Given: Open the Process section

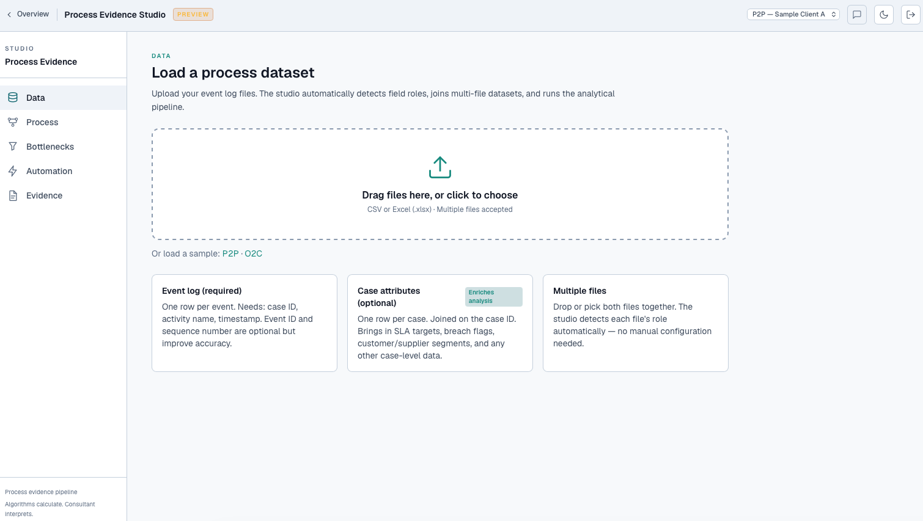Looking at the screenshot, I should click(63, 122).
